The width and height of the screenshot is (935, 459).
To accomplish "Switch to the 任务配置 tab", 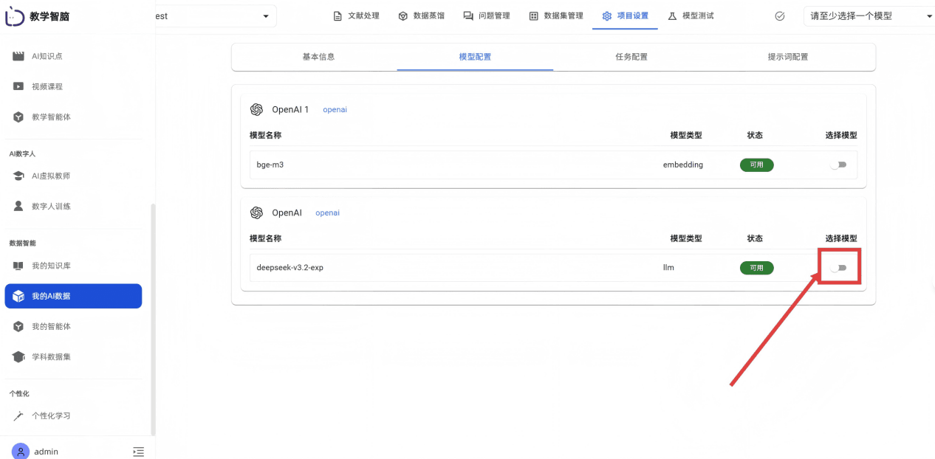I will pyautogui.click(x=631, y=57).
